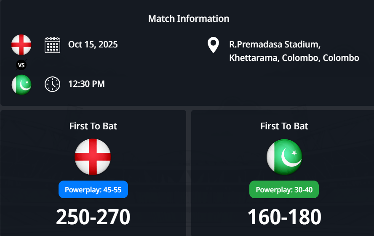
Task: Click the Match Information heading
Action: click(189, 18)
